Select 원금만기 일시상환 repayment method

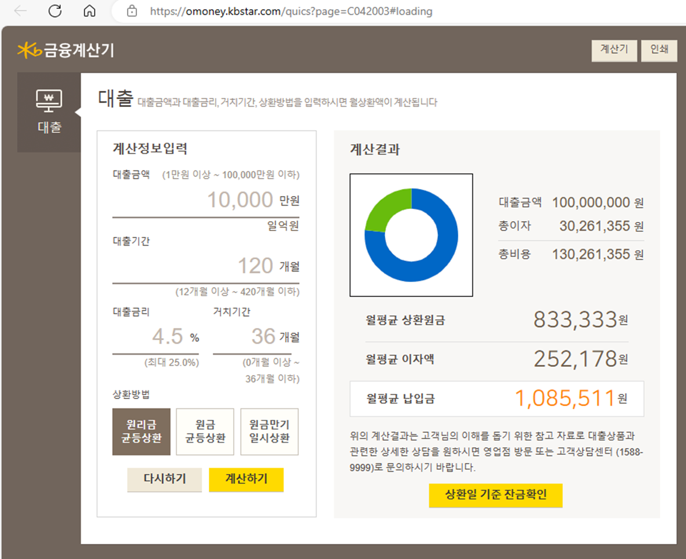click(269, 431)
